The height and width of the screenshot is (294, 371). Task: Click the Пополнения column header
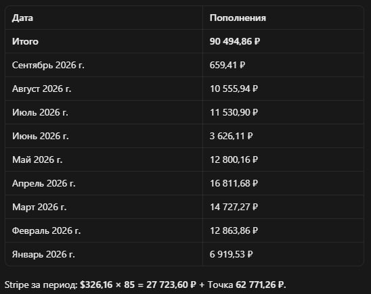238,18
